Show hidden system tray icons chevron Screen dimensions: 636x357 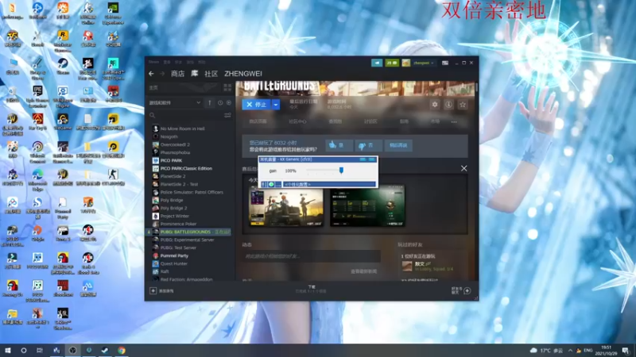(x=570, y=350)
